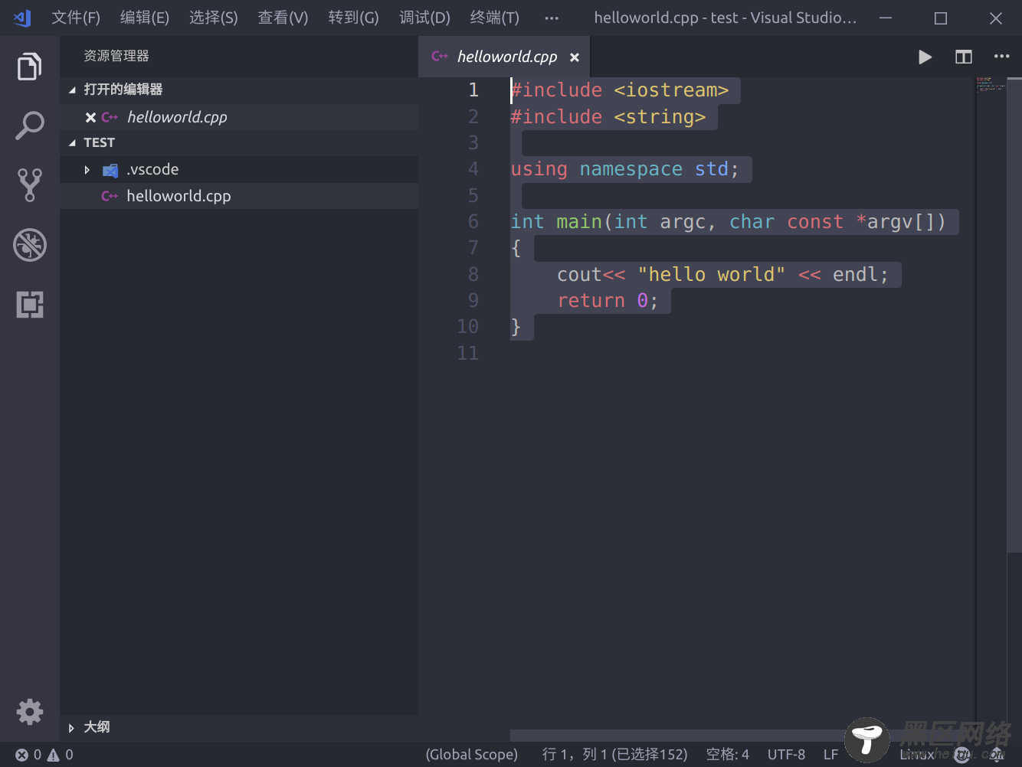The width and height of the screenshot is (1022, 767).
Task: Open the Manage gear menu
Action: click(30, 712)
